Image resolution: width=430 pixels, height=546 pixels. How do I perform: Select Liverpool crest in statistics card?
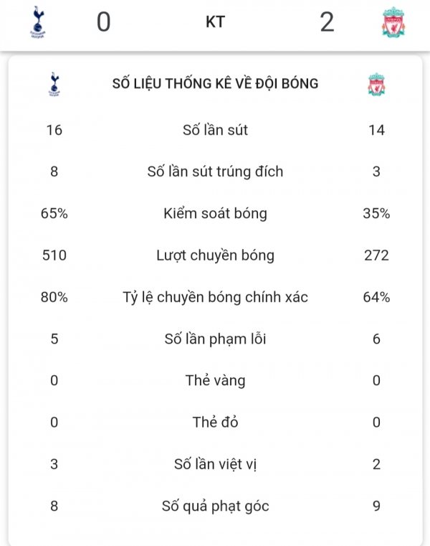coord(376,84)
